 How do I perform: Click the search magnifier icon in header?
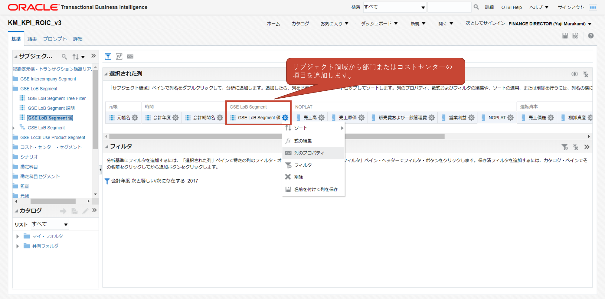click(x=476, y=7)
